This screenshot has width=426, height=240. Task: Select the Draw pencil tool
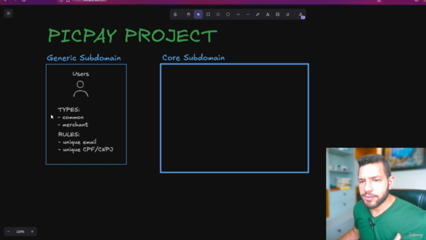(258, 15)
